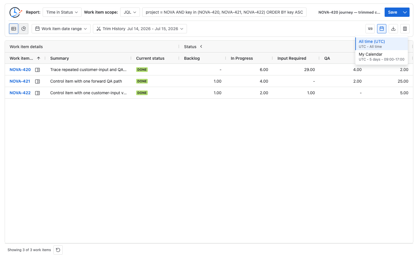Open NOVA-420 side panel preview icon
The image size is (418, 261).
click(37, 70)
